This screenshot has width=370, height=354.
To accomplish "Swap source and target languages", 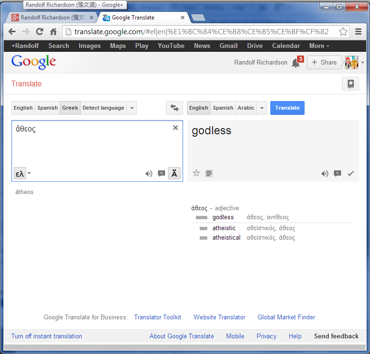I will [175, 108].
